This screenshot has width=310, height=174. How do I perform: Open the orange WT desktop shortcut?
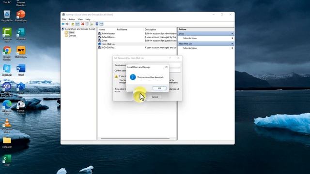(21, 52)
